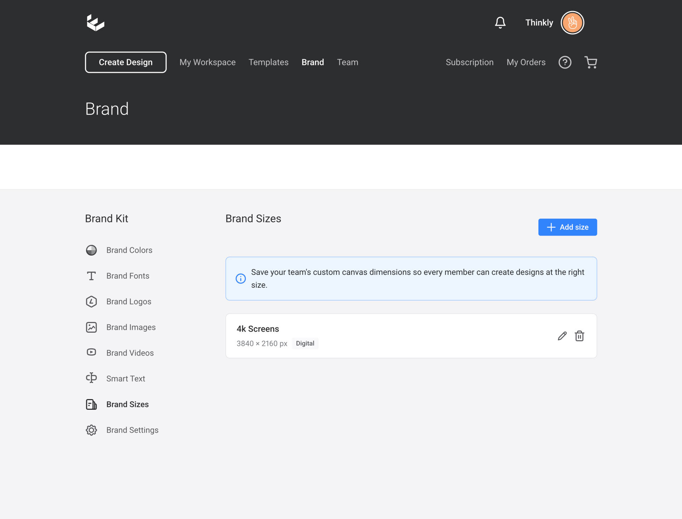Screen dimensions: 682x519
Task: Click the app logo in header
Action: pos(95,22)
